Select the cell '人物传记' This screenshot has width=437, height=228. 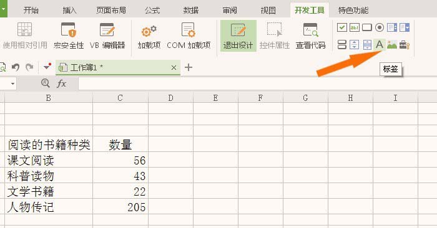pyautogui.click(x=49, y=207)
